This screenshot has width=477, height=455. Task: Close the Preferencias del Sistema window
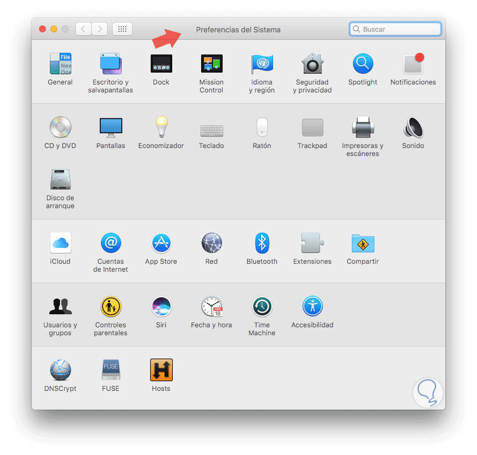(42, 30)
